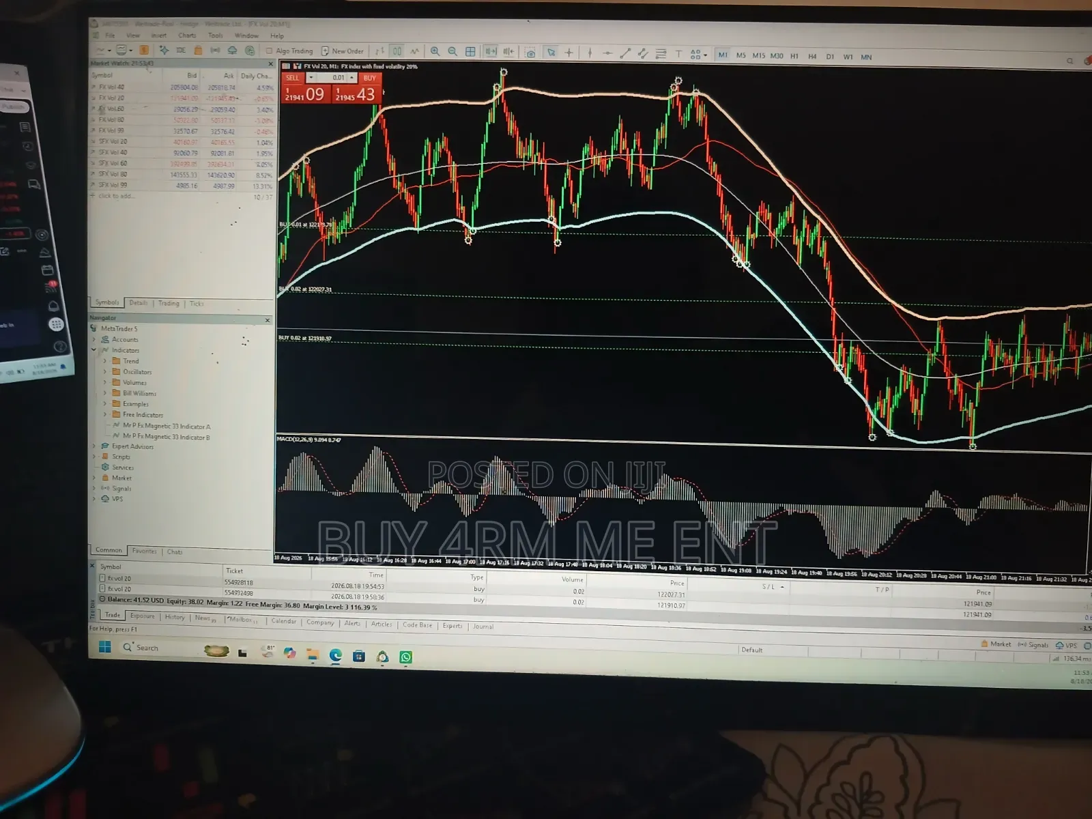Image resolution: width=1092 pixels, height=819 pixels.
Task: Switch to H4 timeframe
Action: coord(812,57)
